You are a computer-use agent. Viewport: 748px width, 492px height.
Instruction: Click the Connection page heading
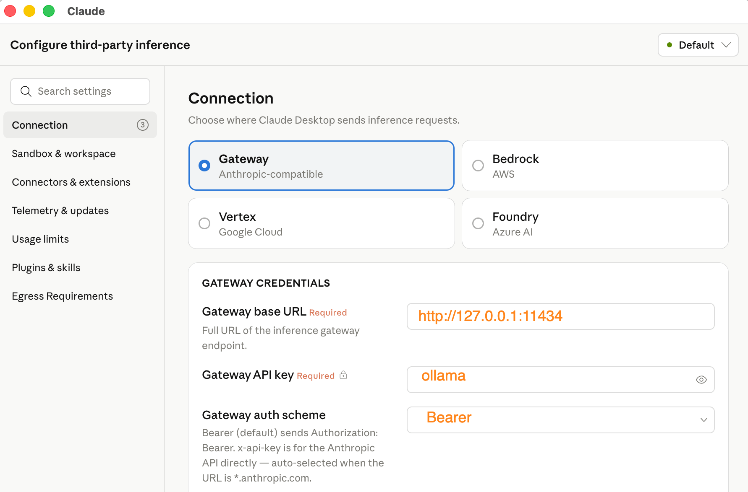coord(231,98)
